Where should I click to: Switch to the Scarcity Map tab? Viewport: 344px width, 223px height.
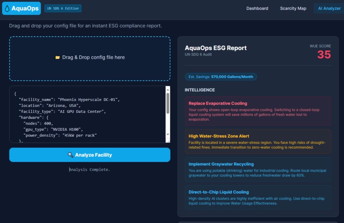pyautogui.click(x=293, y=9)
